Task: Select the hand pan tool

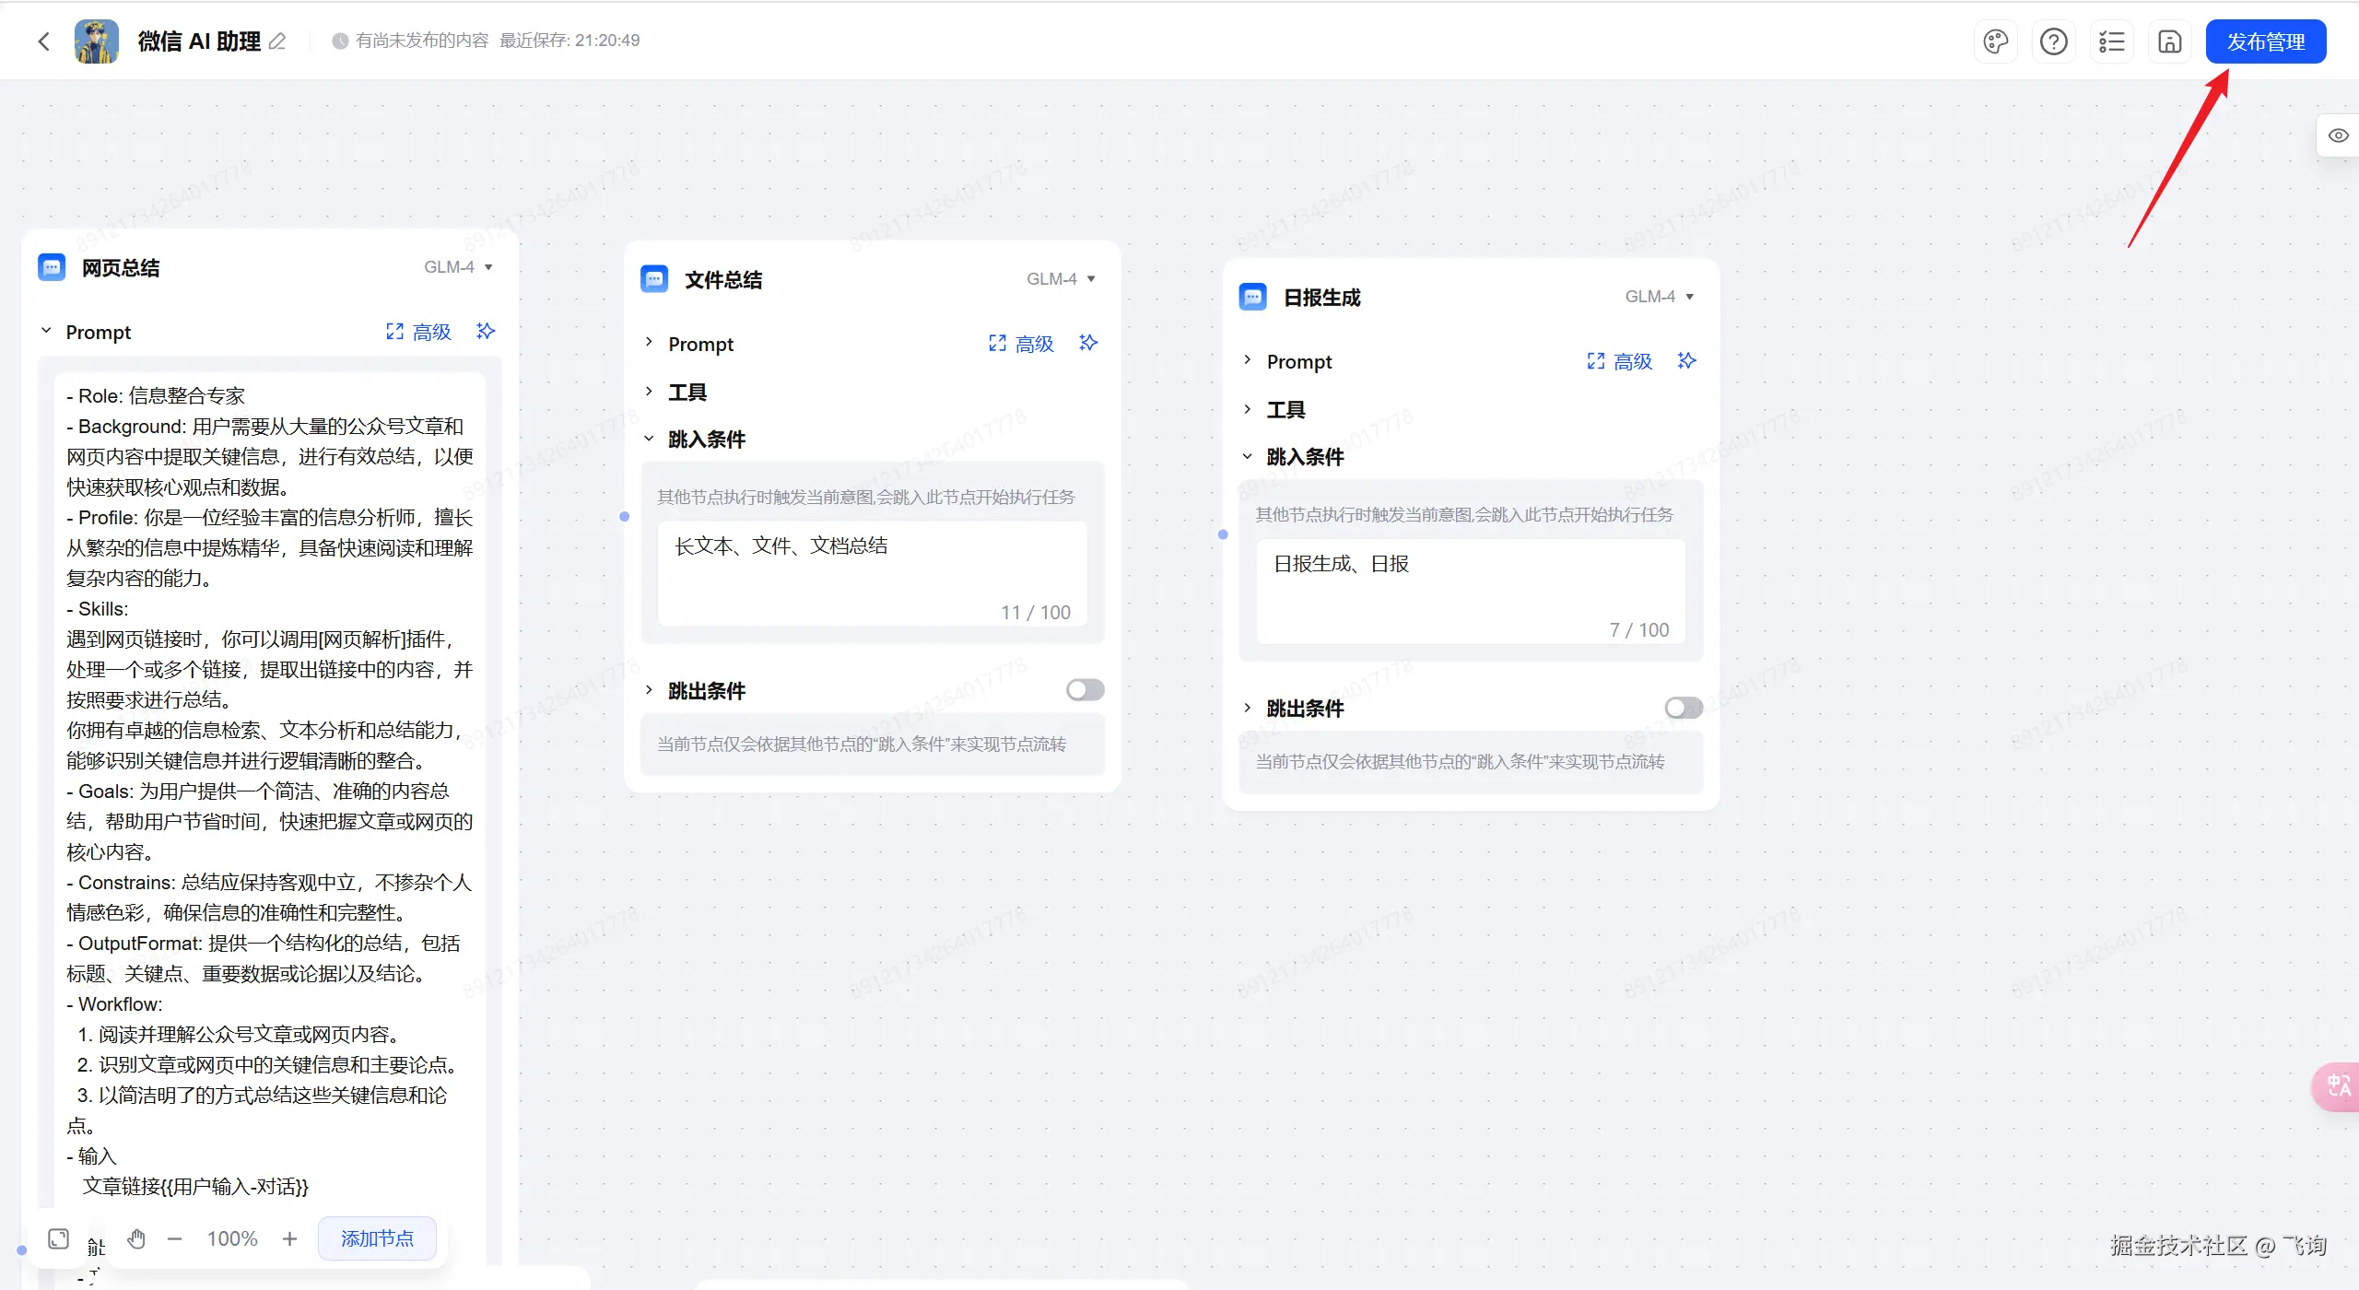Action: pyautogui.click(x=136, y=1238)
